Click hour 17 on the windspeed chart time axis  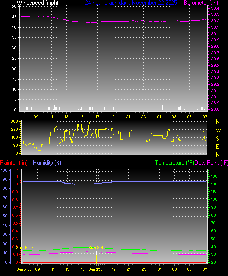click(97, 117)
